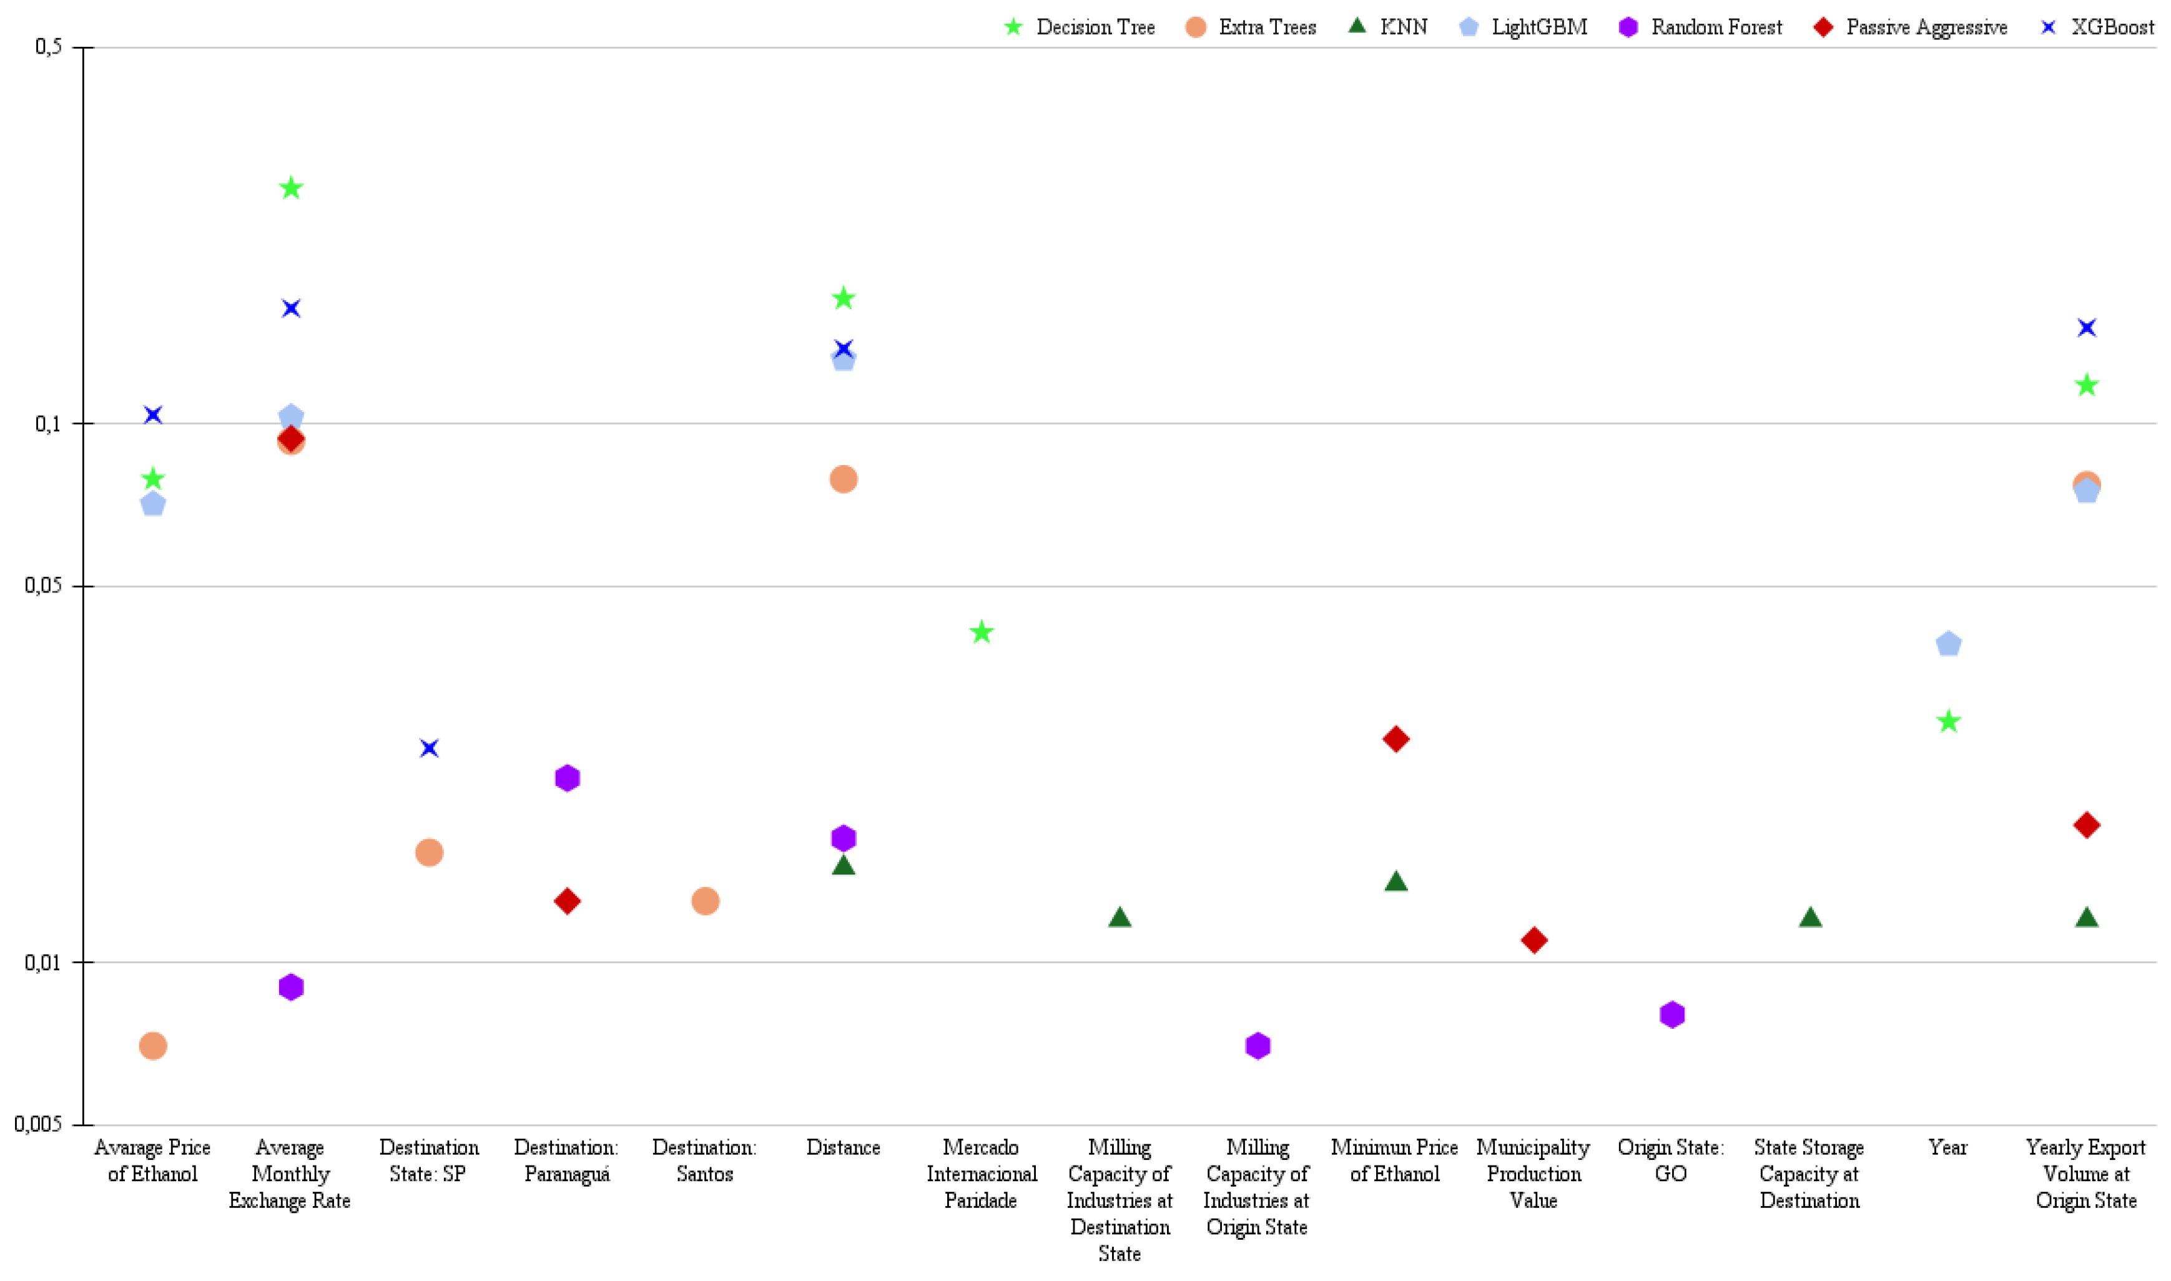Click the Random Forest hexagon at Destination: Paranaguá
The image size is (2171, 1281).
coord(567,778)
